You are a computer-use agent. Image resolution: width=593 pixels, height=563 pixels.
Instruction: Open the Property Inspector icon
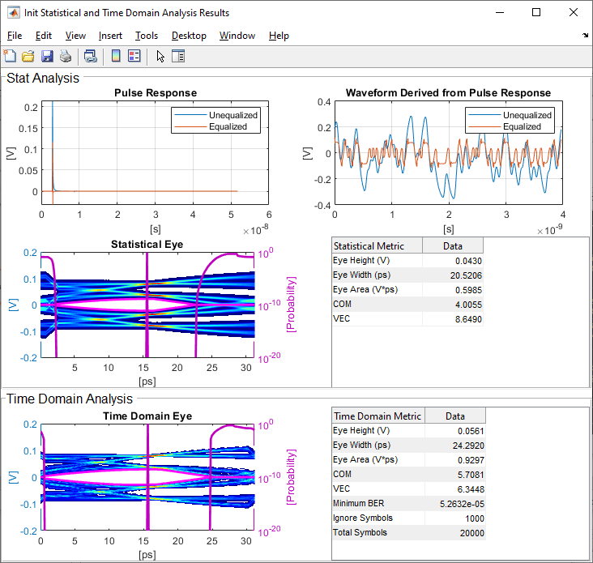178,56
